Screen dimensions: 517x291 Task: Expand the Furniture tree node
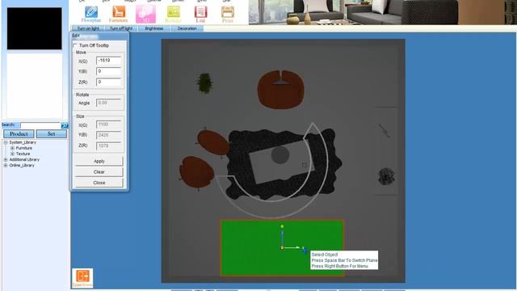tap(12, 148)
